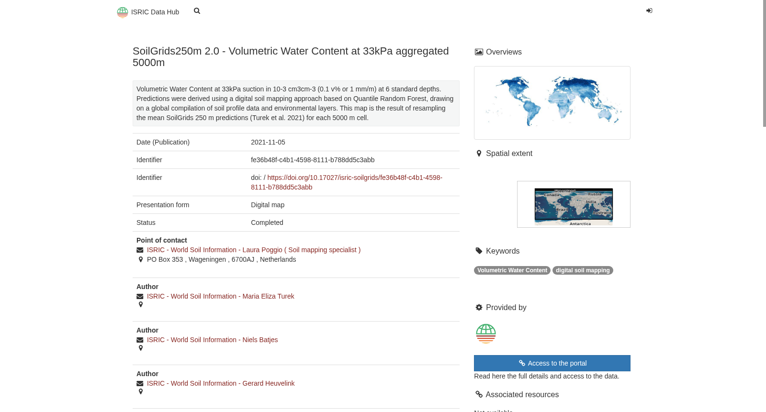Click the map pin under Niels Batjes

pyautogui.click(x=141, y=348)
